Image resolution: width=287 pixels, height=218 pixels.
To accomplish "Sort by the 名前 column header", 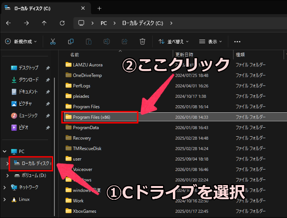I will tap(75, 54).
